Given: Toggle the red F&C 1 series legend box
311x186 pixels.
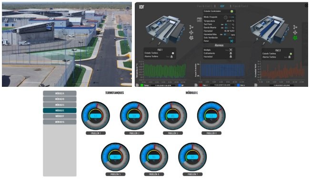Looking at the screenshot, I should pos(201,85).
